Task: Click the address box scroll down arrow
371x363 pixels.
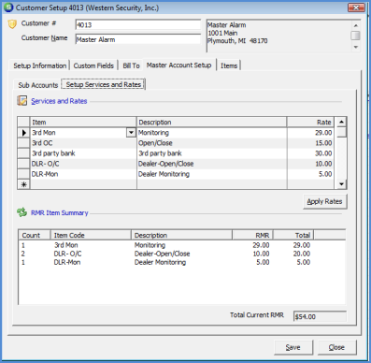Action: coord(355,47)
